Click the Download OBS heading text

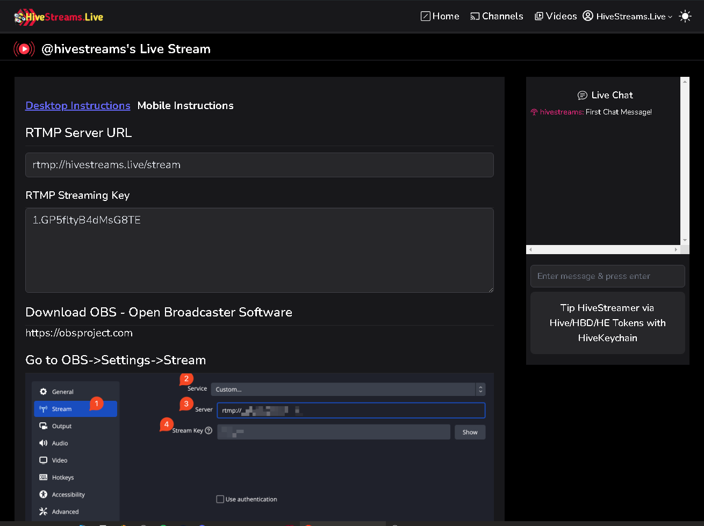[x=159, y=312]
